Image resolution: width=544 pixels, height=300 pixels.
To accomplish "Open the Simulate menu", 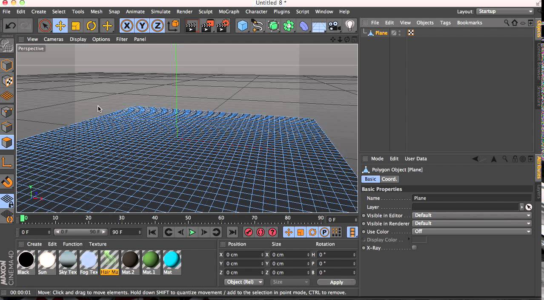I will pyautogui.click(x=160, y=11).
